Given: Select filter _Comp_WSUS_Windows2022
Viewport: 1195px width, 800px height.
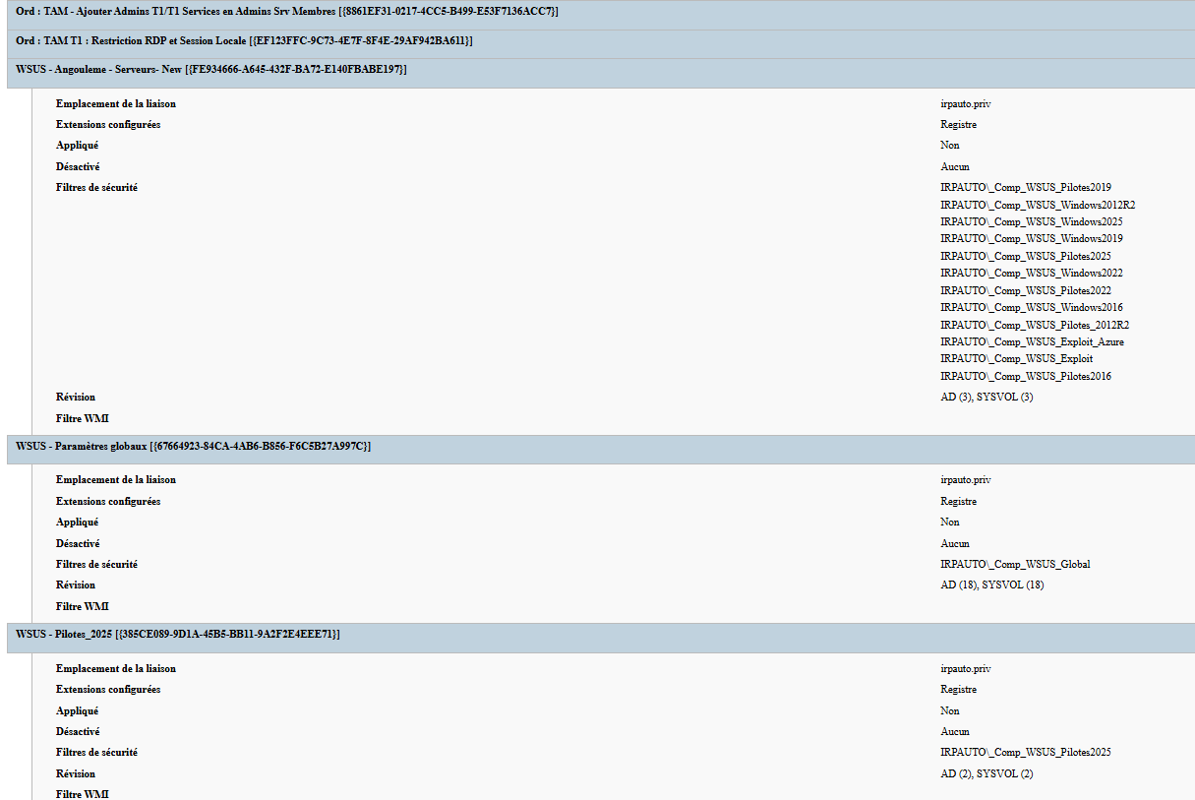Looking at the screenshot, I should click(x=1032, y=273).
